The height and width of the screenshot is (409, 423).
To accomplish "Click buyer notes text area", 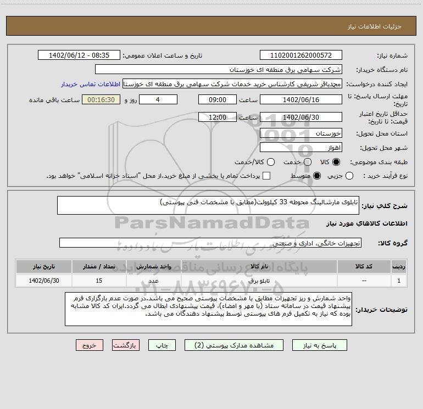I will click(x=208, y=309).
